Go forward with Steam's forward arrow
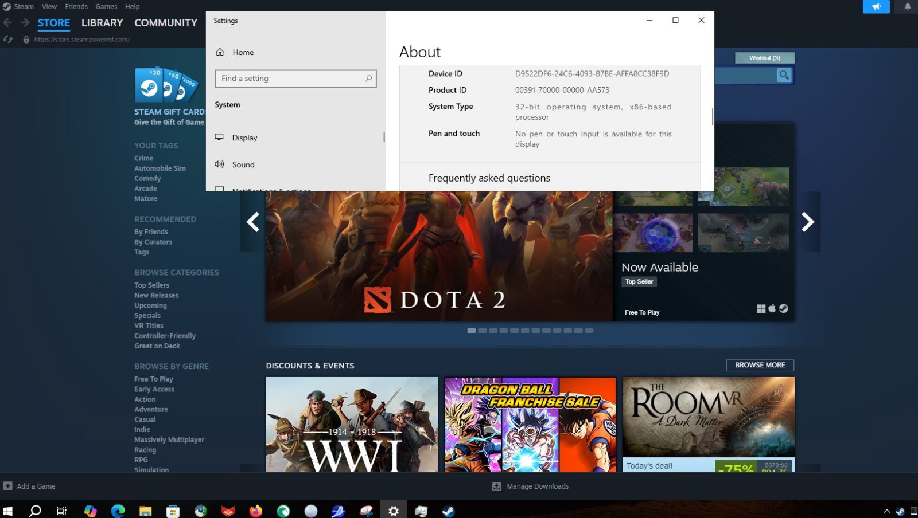The image size is (918, 518). (x=25, y=22)
